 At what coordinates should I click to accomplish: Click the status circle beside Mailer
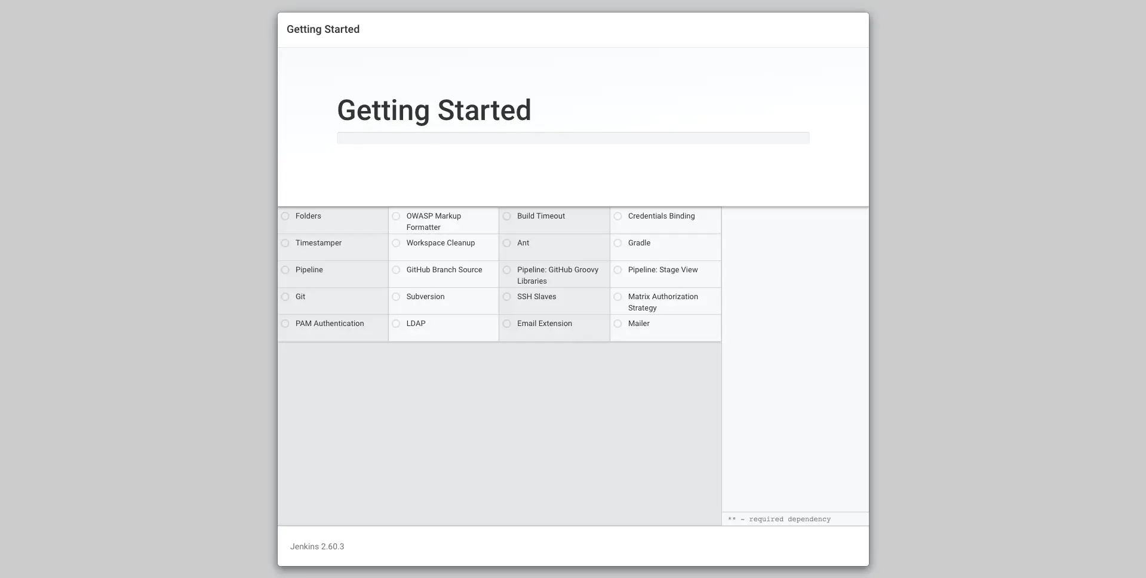pyautogui.click(x=618, y=324)
